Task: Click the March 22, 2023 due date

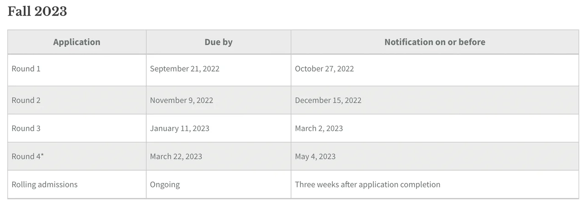Action: [176, 156]
